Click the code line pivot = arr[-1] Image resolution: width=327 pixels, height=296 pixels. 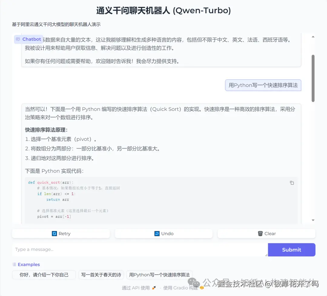[54, 217]
